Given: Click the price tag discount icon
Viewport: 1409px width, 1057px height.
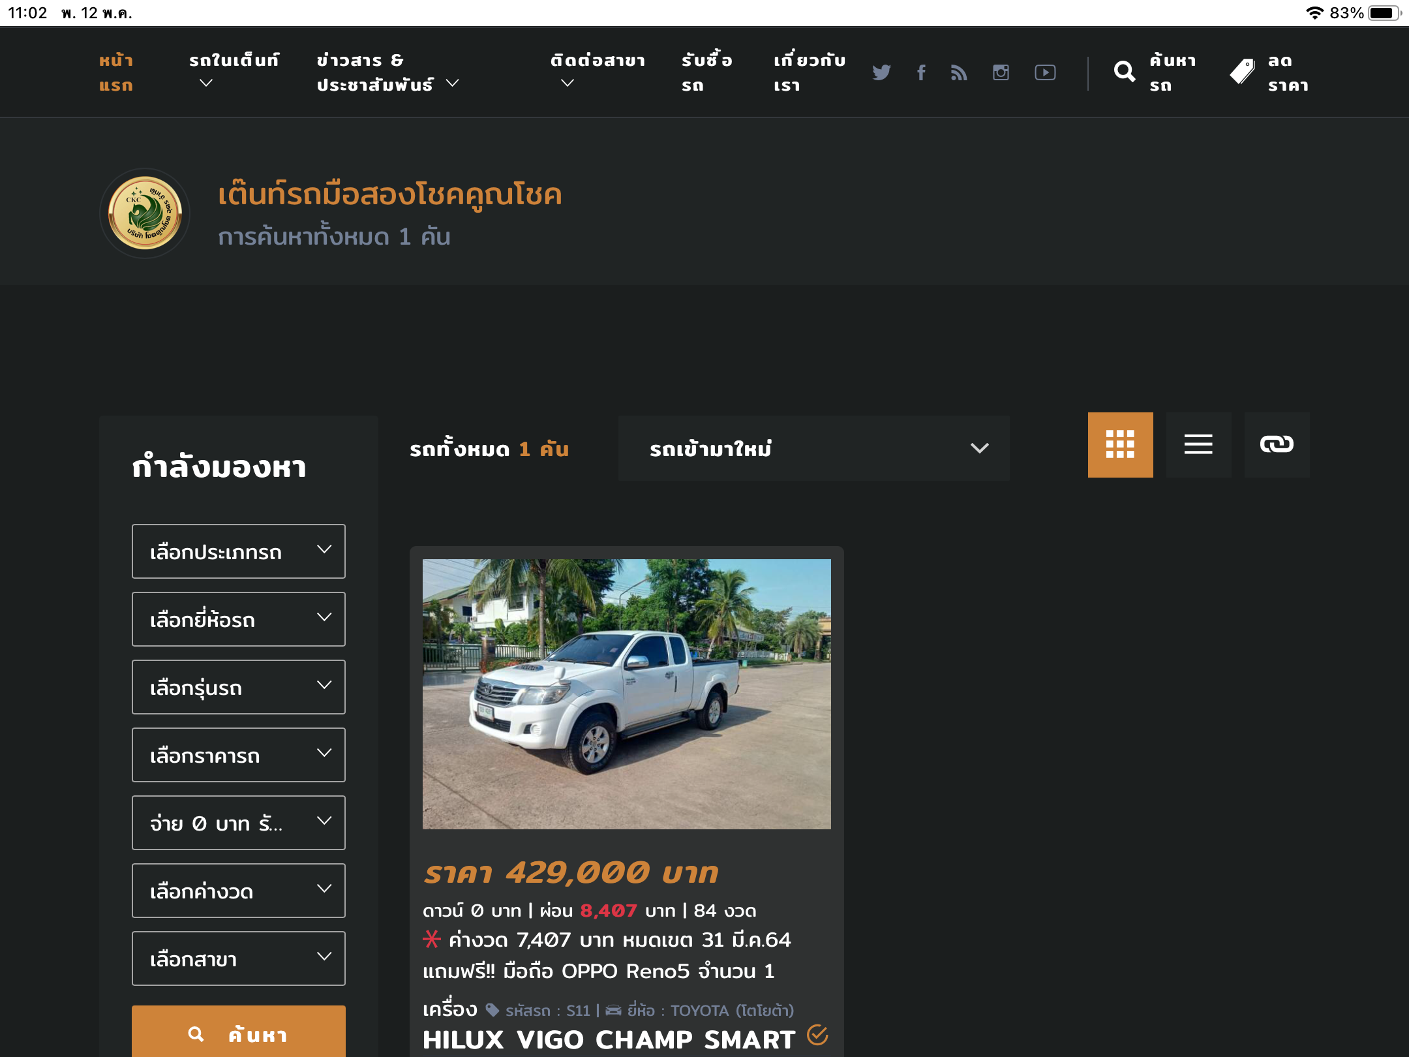Looking at the screenshot, I should pos(1242,72).
